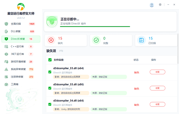Click file name d3dcompiler_34.dll (x64)
The width and height of the screenshot is (179, 114).
(69, 101)
